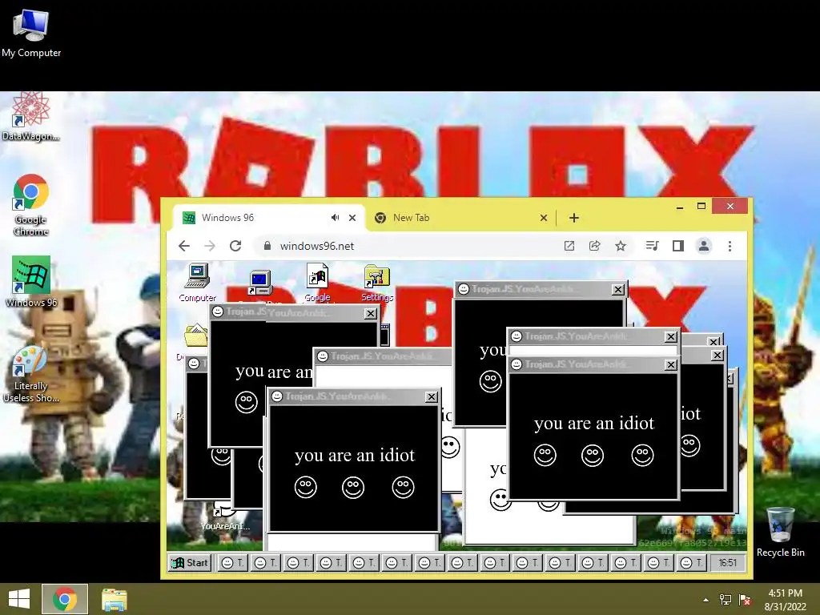
Task: Open the Windows 96 desktop shortcut
Action: [31, 281]
